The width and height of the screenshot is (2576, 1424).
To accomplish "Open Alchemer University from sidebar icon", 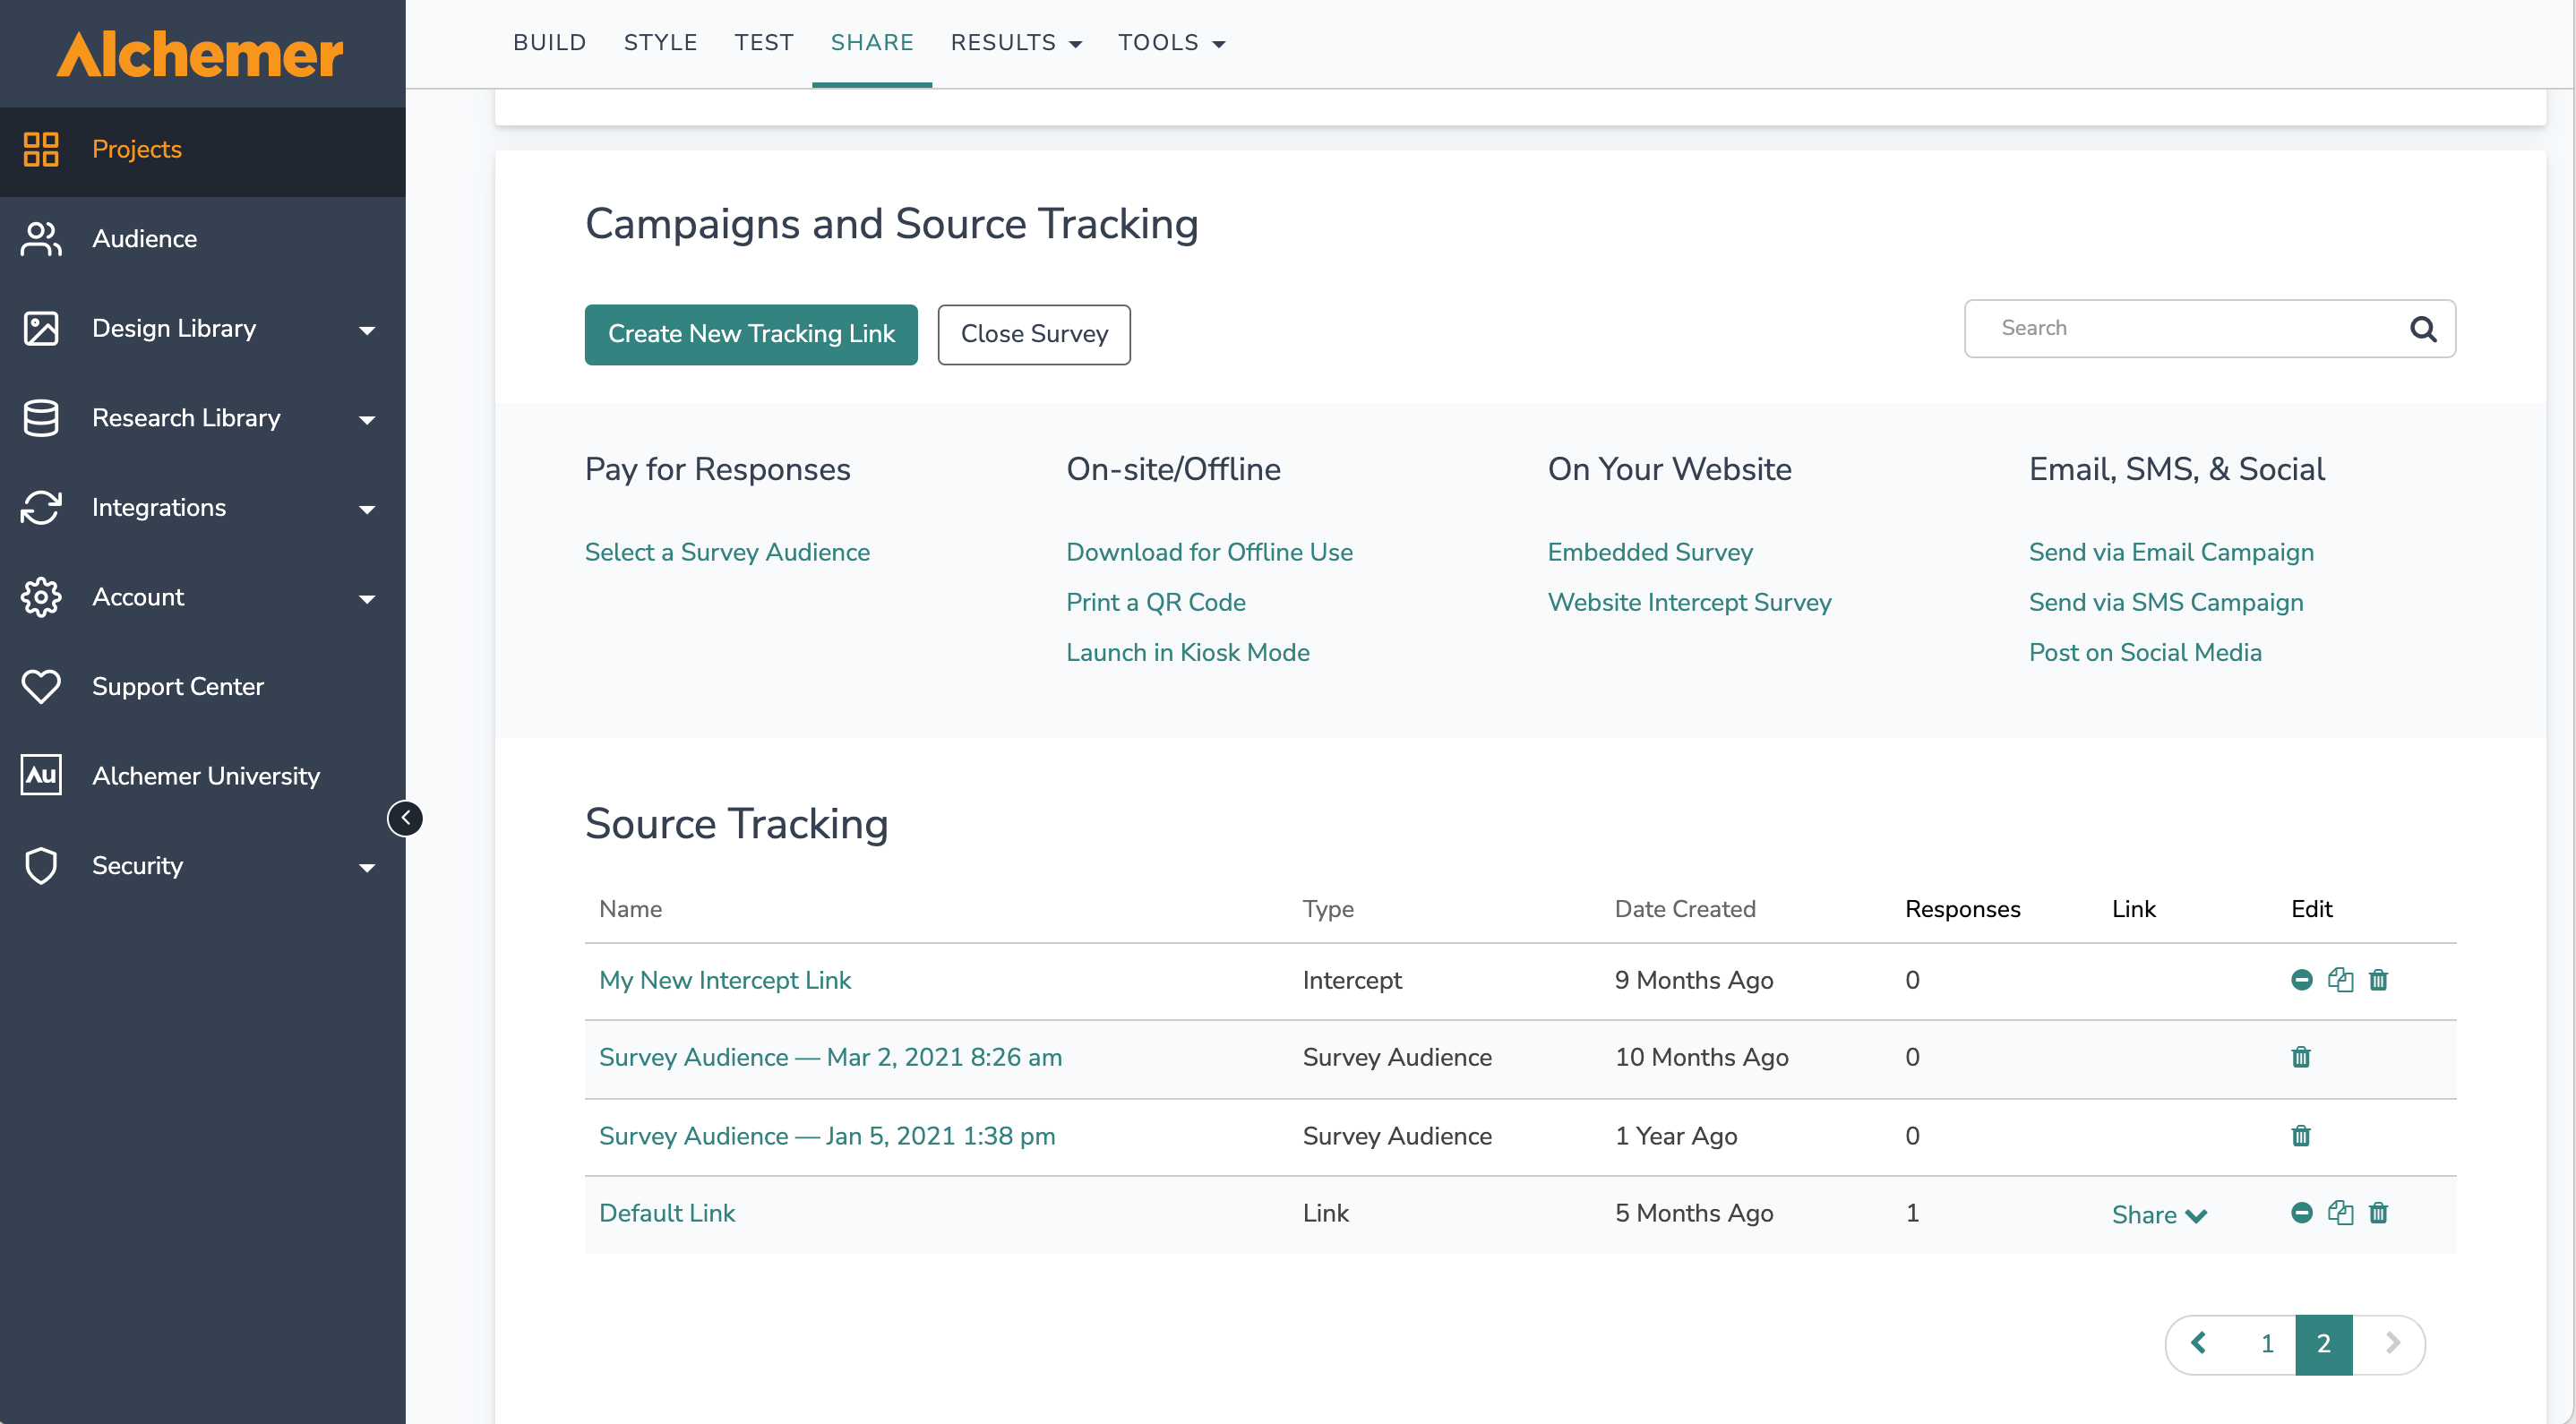I will [41, 775].
